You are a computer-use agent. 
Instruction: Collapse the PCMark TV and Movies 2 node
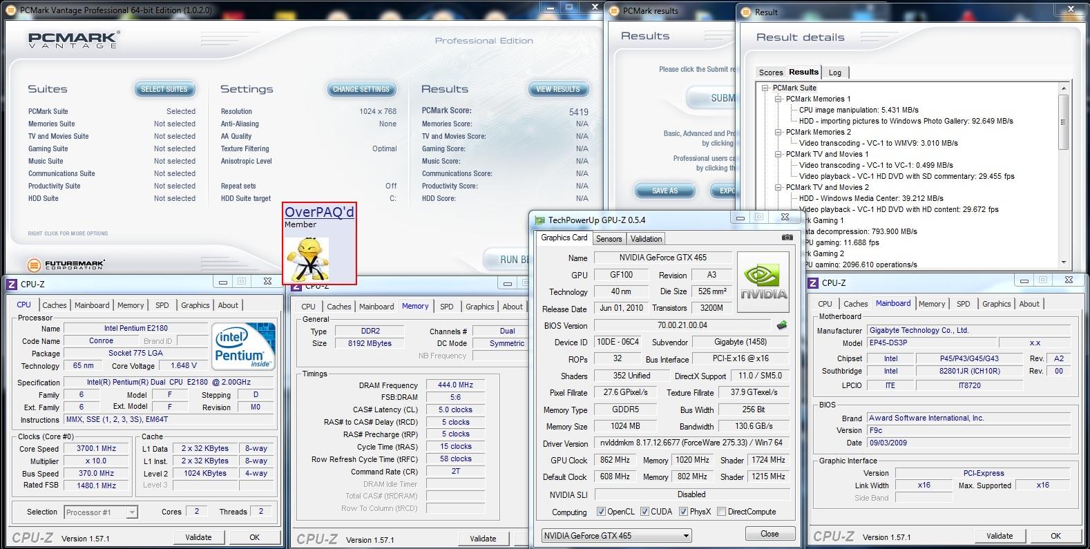pos(778,187)
